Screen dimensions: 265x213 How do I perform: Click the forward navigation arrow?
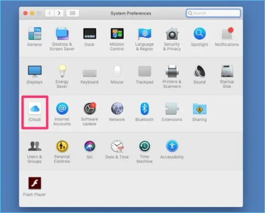(x=59, y=13)
